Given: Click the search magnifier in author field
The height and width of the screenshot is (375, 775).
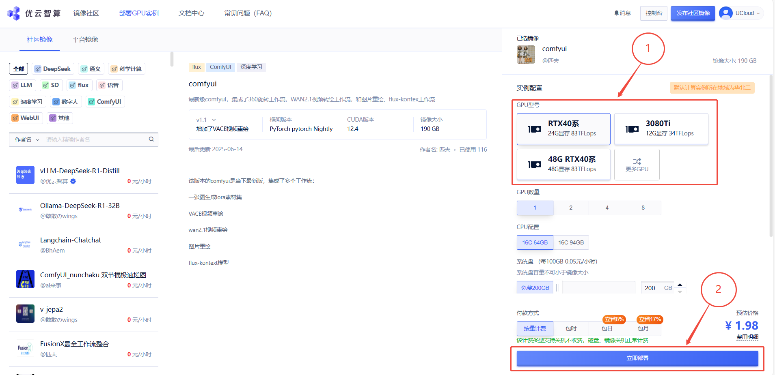Looking at the screenshot, I should (151, 139).
